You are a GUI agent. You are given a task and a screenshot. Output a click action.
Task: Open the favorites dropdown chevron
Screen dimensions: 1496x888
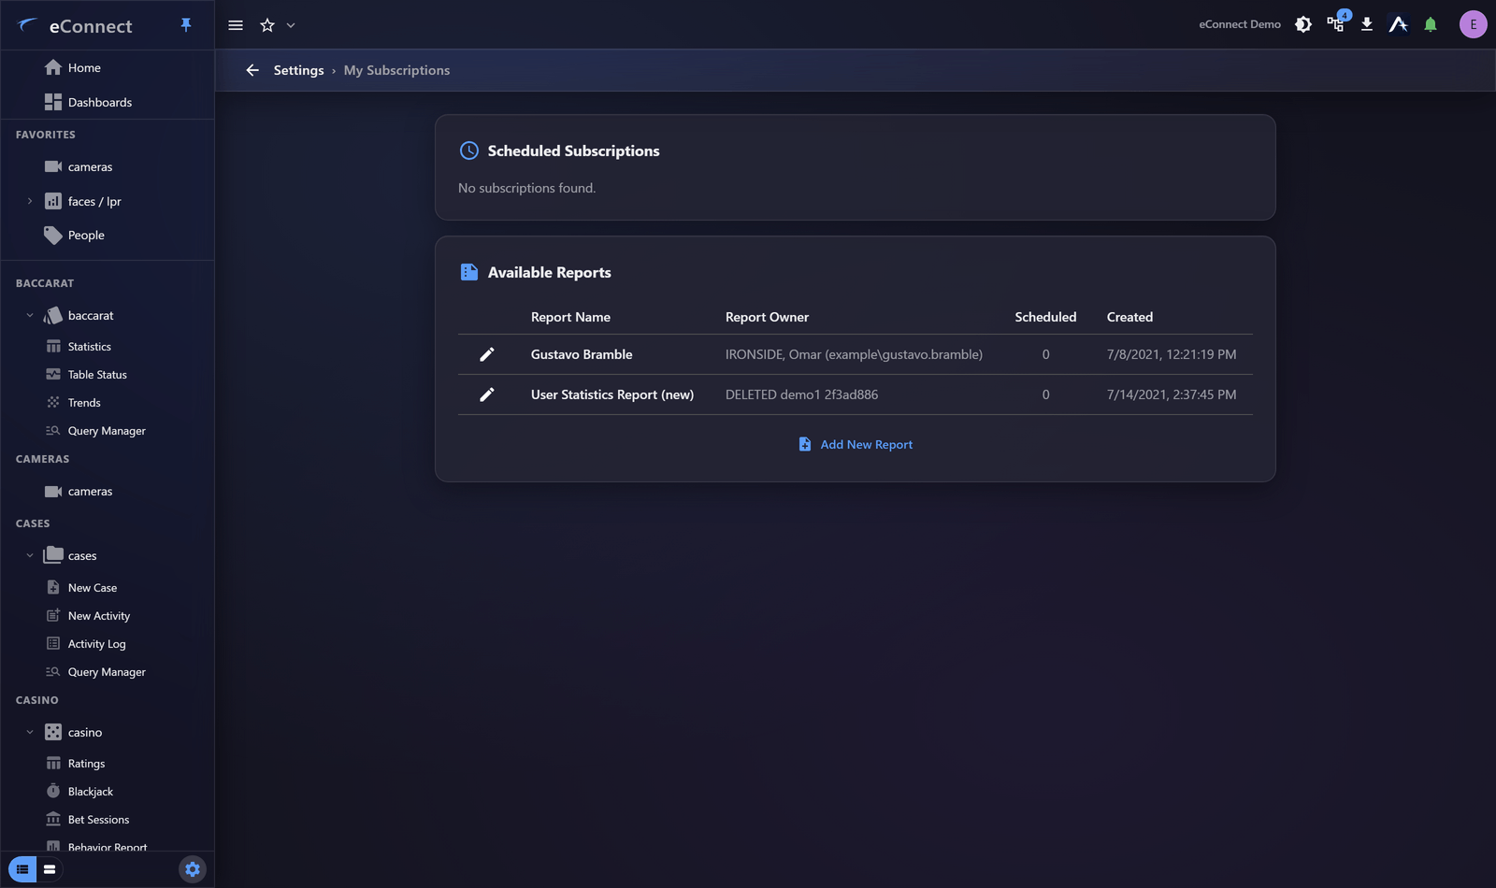pos(291,25)
